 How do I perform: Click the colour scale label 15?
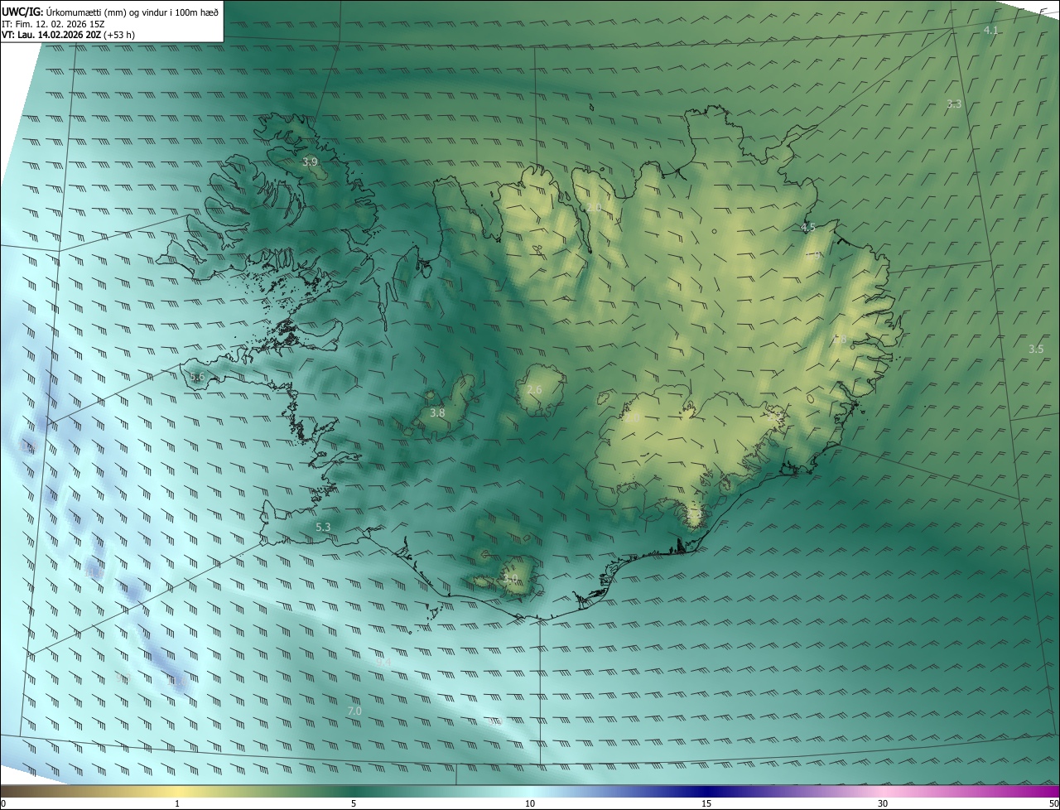coord(706,803)
